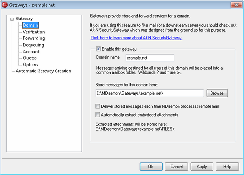Image resolution: width=244 pixels, height=175 pixels.
Task: Open the Account settings page
Action: coord(31,52)
